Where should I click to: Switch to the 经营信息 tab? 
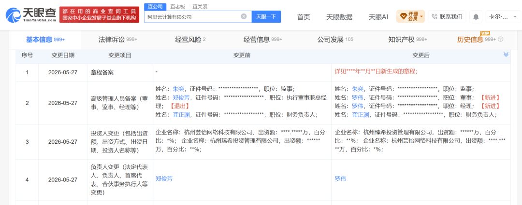(x=262, y=39)
